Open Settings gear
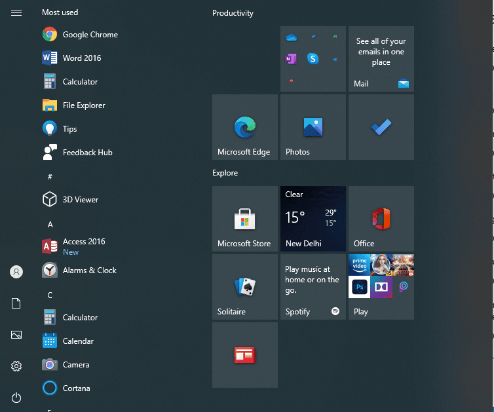 pos(16,366)
